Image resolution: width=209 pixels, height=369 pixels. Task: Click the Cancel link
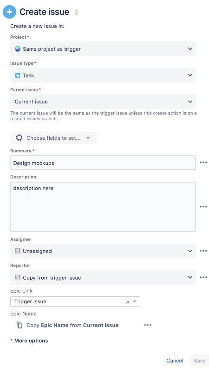(175, 361)
